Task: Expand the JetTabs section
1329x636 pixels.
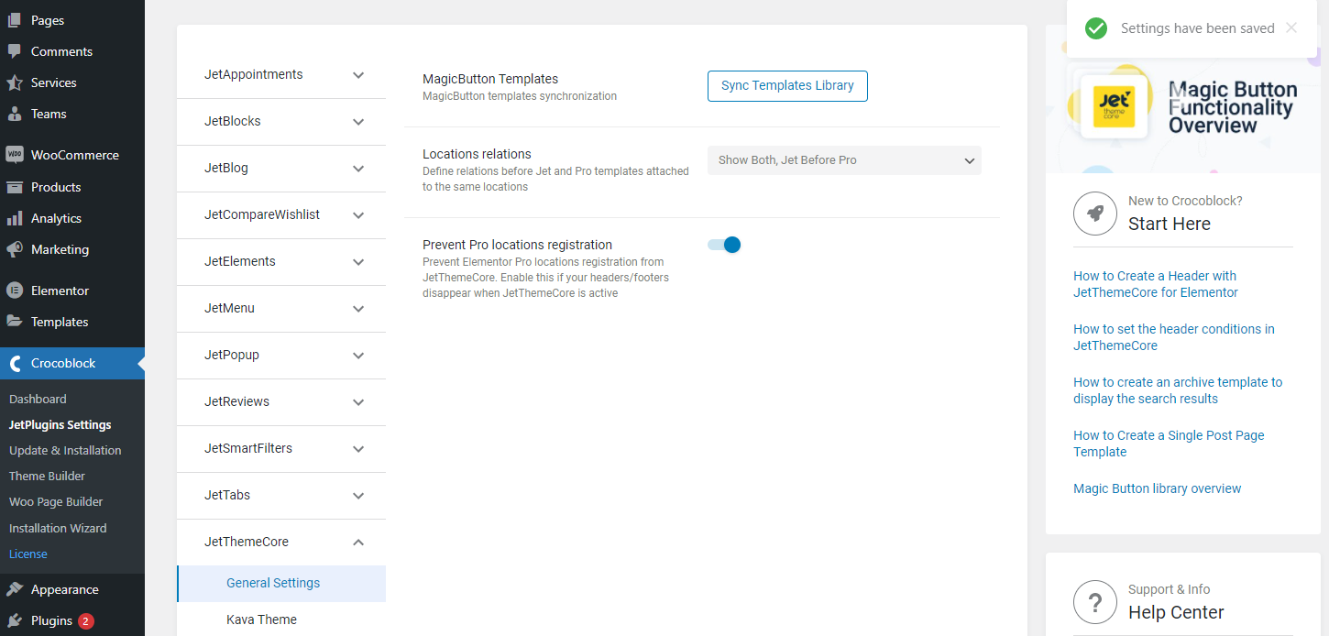Action: pyautogui.click(x=281, y=496)
